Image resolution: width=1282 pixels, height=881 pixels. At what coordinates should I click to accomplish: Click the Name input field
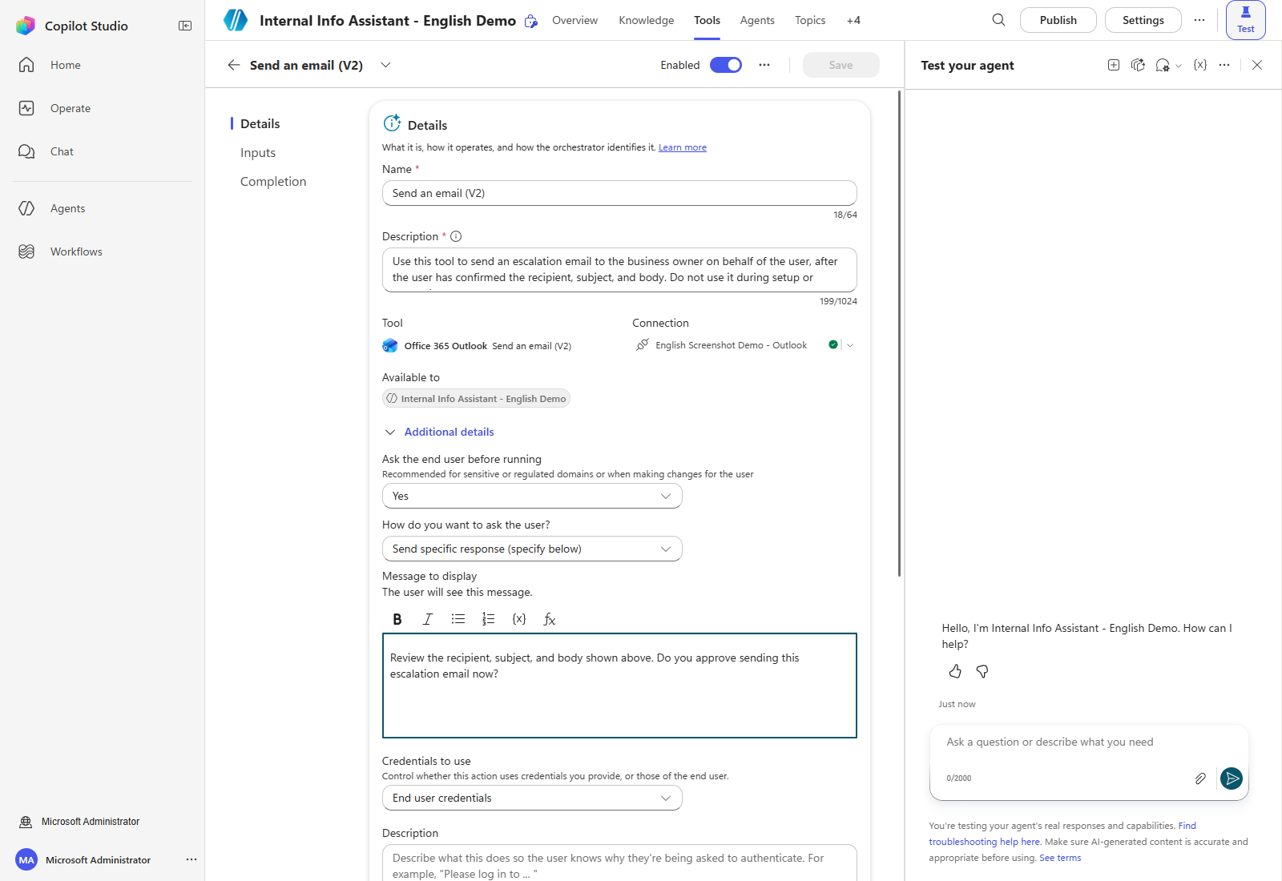tap(619, 193)
